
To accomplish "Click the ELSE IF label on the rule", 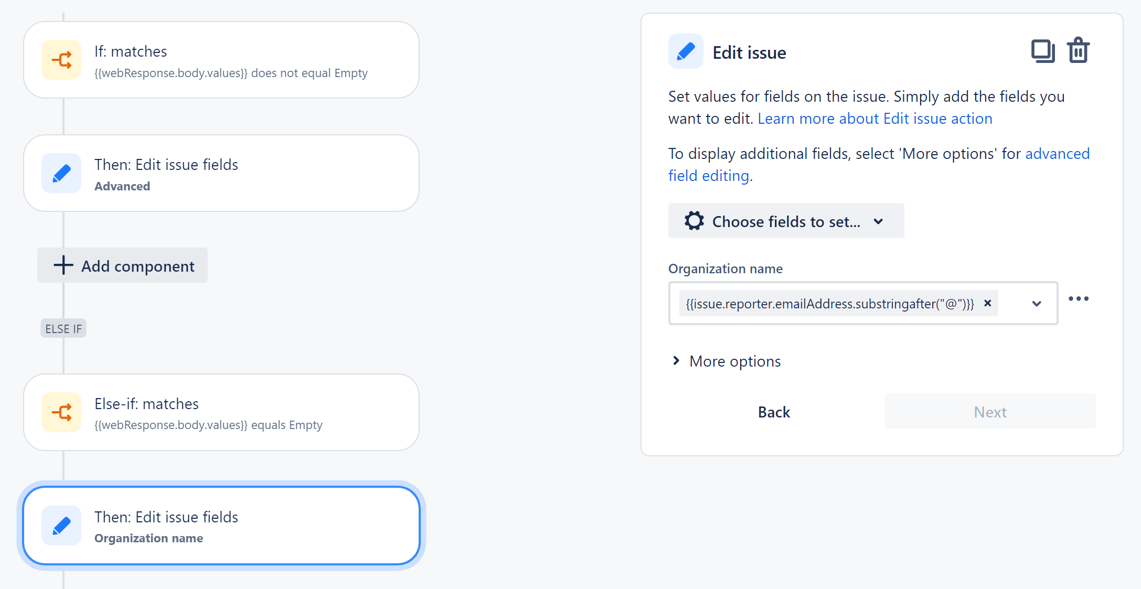I will point(63,329).
